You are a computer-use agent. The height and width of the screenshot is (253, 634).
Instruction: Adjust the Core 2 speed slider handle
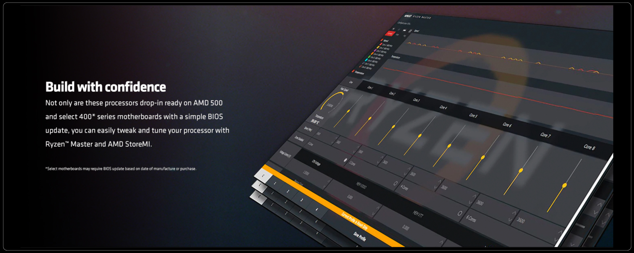pos(370,118)
